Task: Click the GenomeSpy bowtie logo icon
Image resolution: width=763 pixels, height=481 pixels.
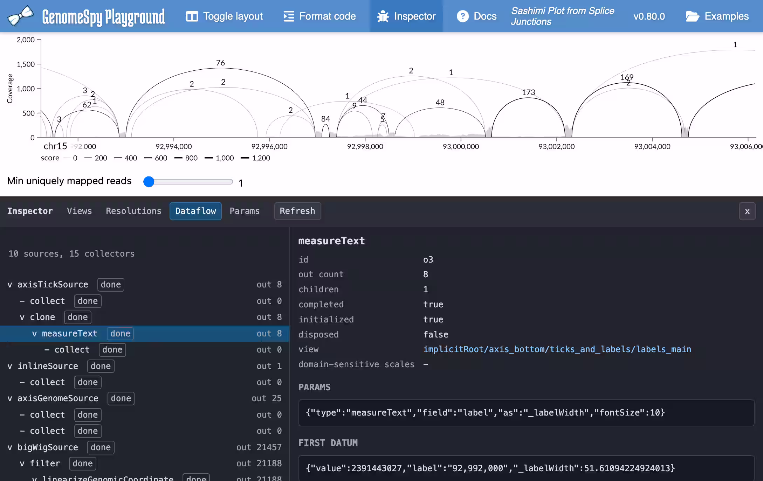Action: pyautogui.click(x=20, y=16)
